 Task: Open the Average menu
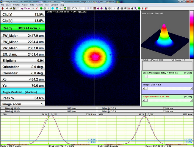25,5
